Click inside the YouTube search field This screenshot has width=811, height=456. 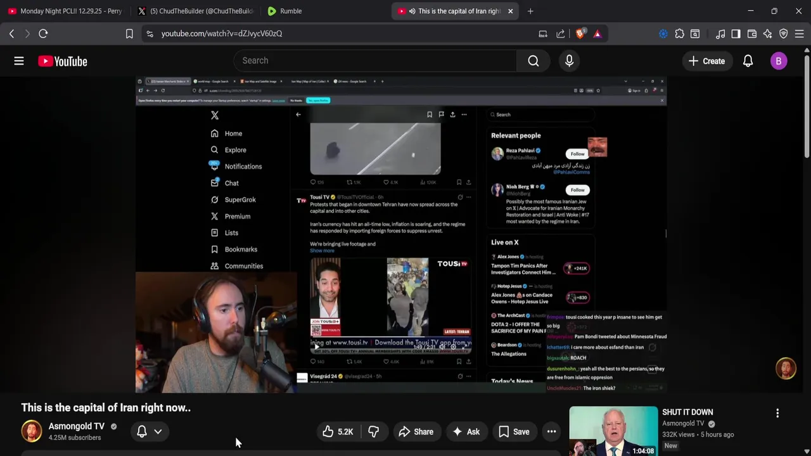pos(375,61)
